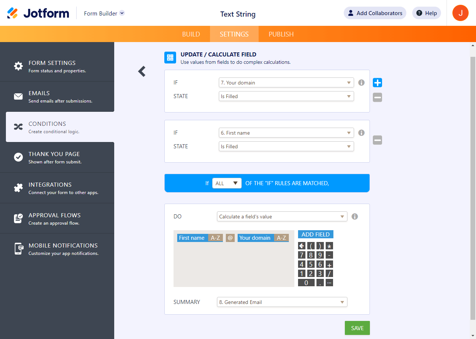The image size is (476, 339).
Task: Change the ALL rule-match dropdown
Action: click(x=227, y=183)
